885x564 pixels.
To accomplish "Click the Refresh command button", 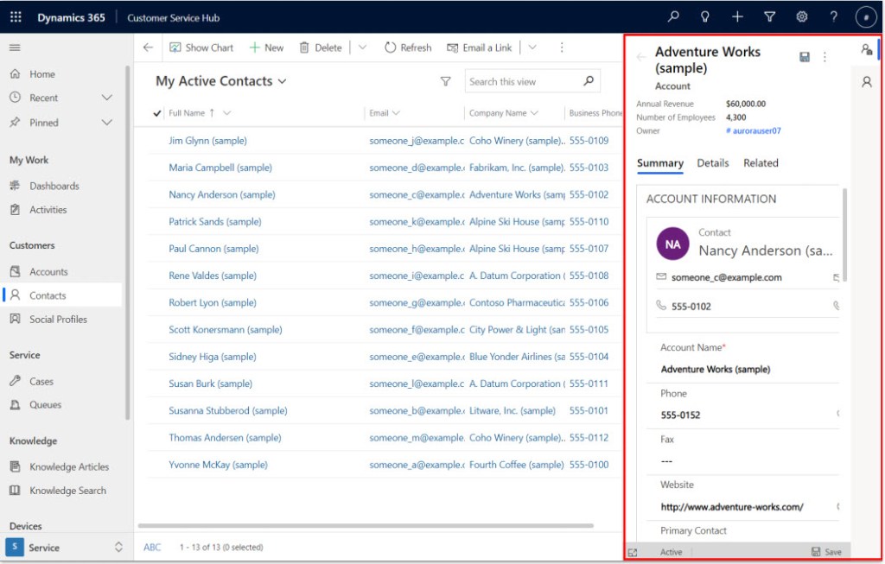I will point(408,48).
